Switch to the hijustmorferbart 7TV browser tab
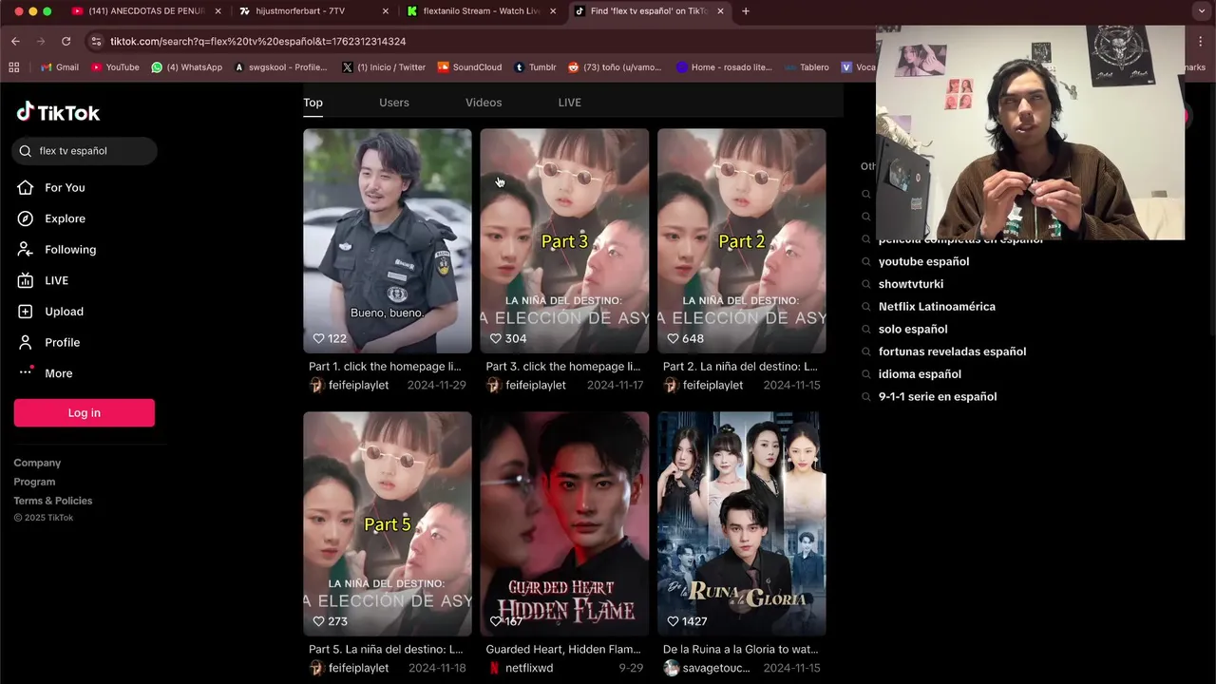 tap(313, 11)
